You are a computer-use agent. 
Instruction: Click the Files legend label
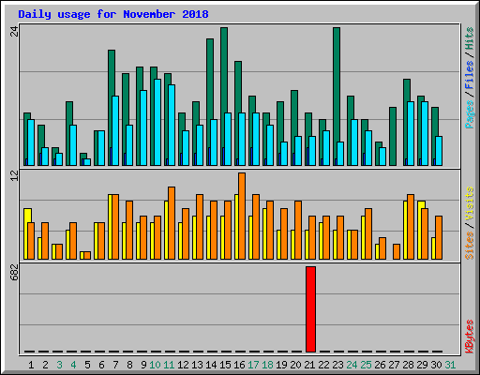pos(469,75)
